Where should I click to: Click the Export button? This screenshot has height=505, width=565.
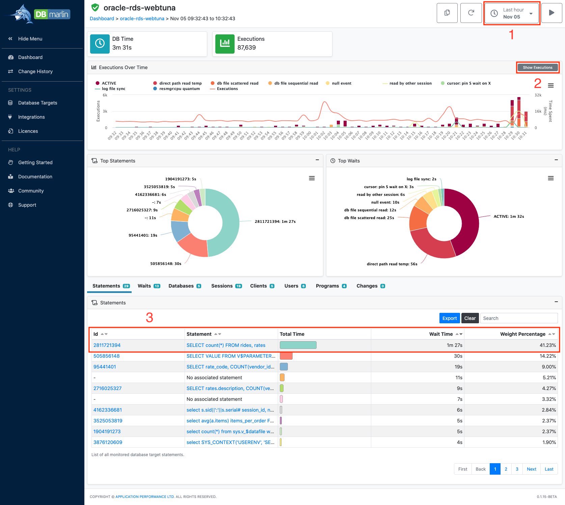click(x=449, y=318)
